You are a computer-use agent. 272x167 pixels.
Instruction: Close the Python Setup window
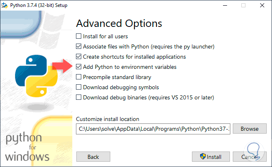coord(262,5)
